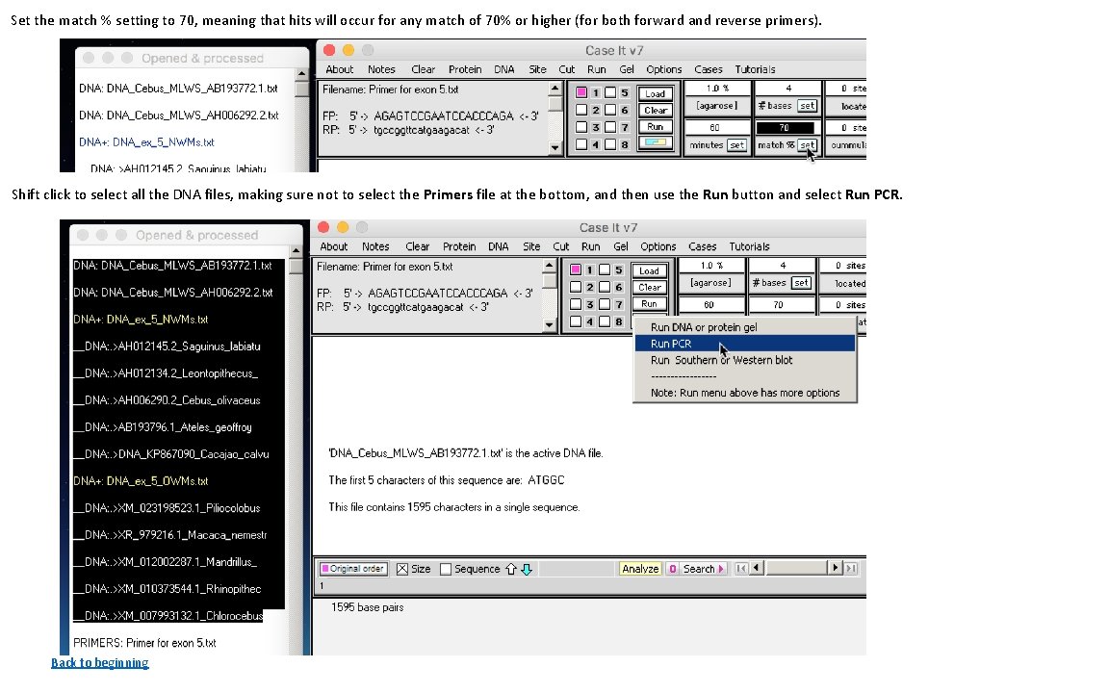Click bottom horizontal scrollbar track
Viewport: 1109px width, 693px height.
(x=796, y=568)
